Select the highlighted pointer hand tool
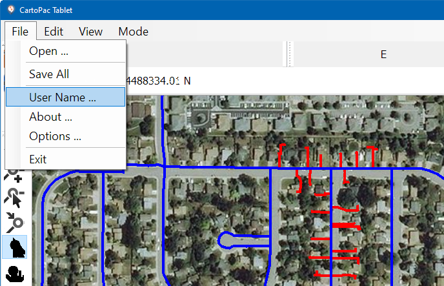444x286 pixels. pyautogui.click(x=15, y=247)
